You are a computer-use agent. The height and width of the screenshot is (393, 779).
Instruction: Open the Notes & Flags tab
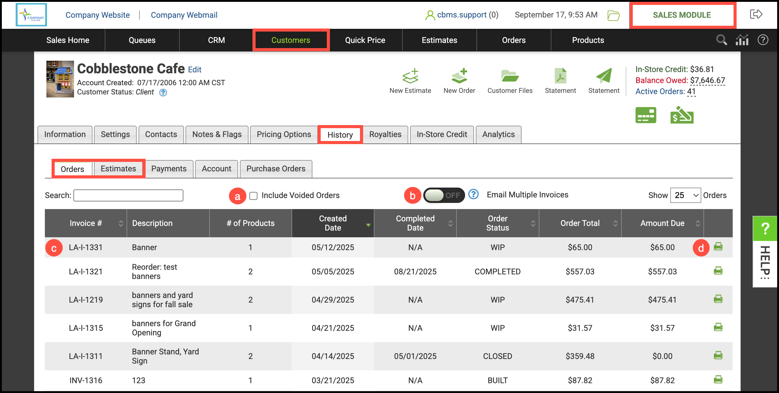[x=217, y=135]
